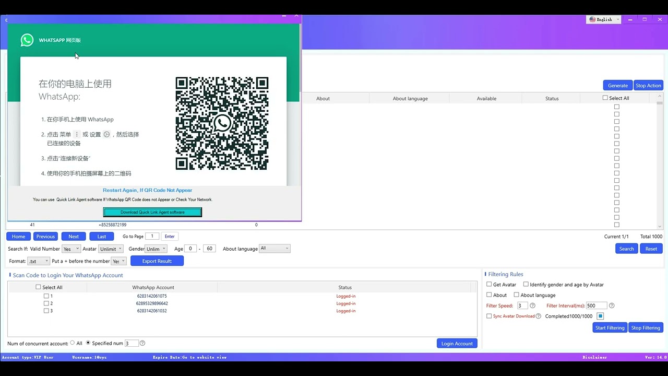The height and width of the screenshot is (376, 668).
Task: Open help icon beside Filter Speed
Action: coord(533,305)
